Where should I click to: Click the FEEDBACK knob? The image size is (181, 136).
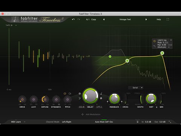click(x=114, y=99)
